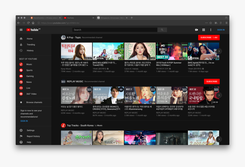
Task: Play BOL4 Travel MV thumbnail
Action: (108, 51)
